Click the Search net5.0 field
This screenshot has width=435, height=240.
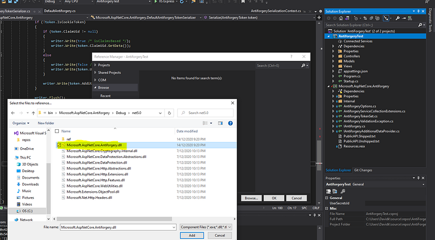click(206, 113)
